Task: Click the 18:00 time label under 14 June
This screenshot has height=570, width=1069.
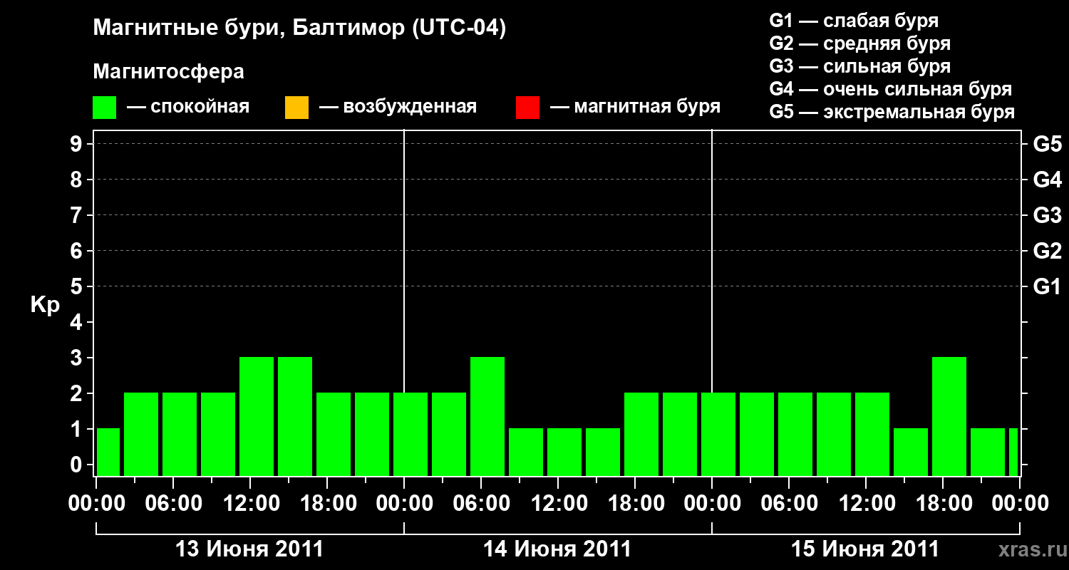Action: point(635,504)
